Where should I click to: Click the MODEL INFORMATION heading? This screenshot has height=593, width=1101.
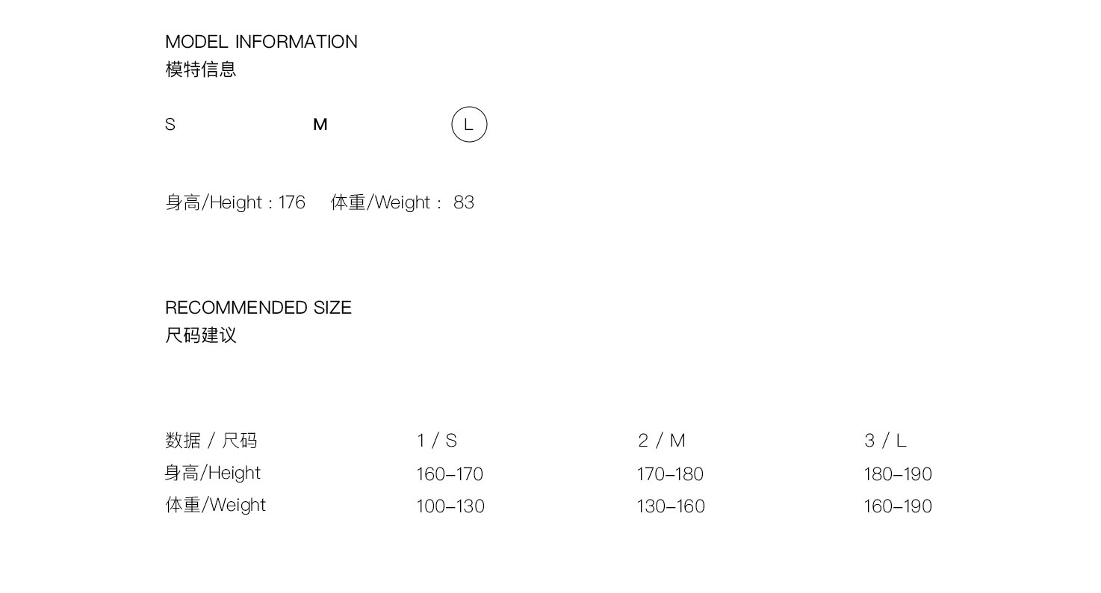pos(261,42)
